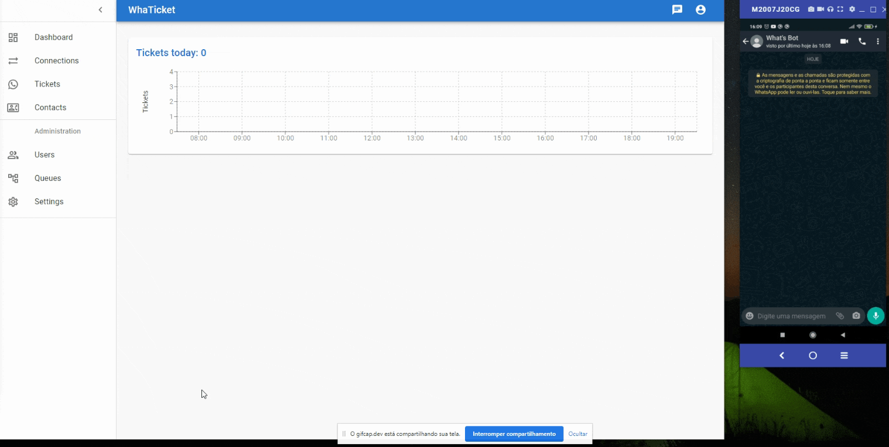Open the Tickets section
889x447 pixels.
pos(47,84)
